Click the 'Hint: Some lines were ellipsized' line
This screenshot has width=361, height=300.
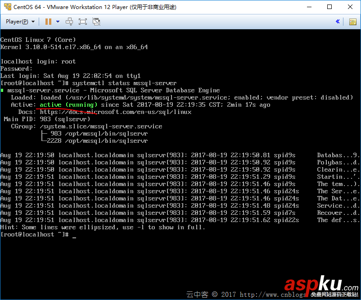pos(103,227)
